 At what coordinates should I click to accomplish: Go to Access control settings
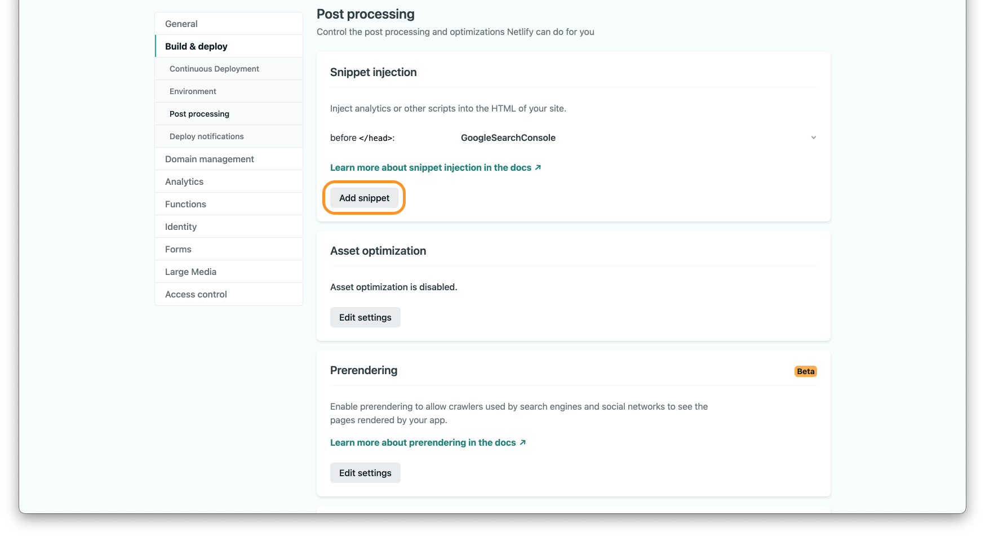pyautogui.click(x=196, y=294)
